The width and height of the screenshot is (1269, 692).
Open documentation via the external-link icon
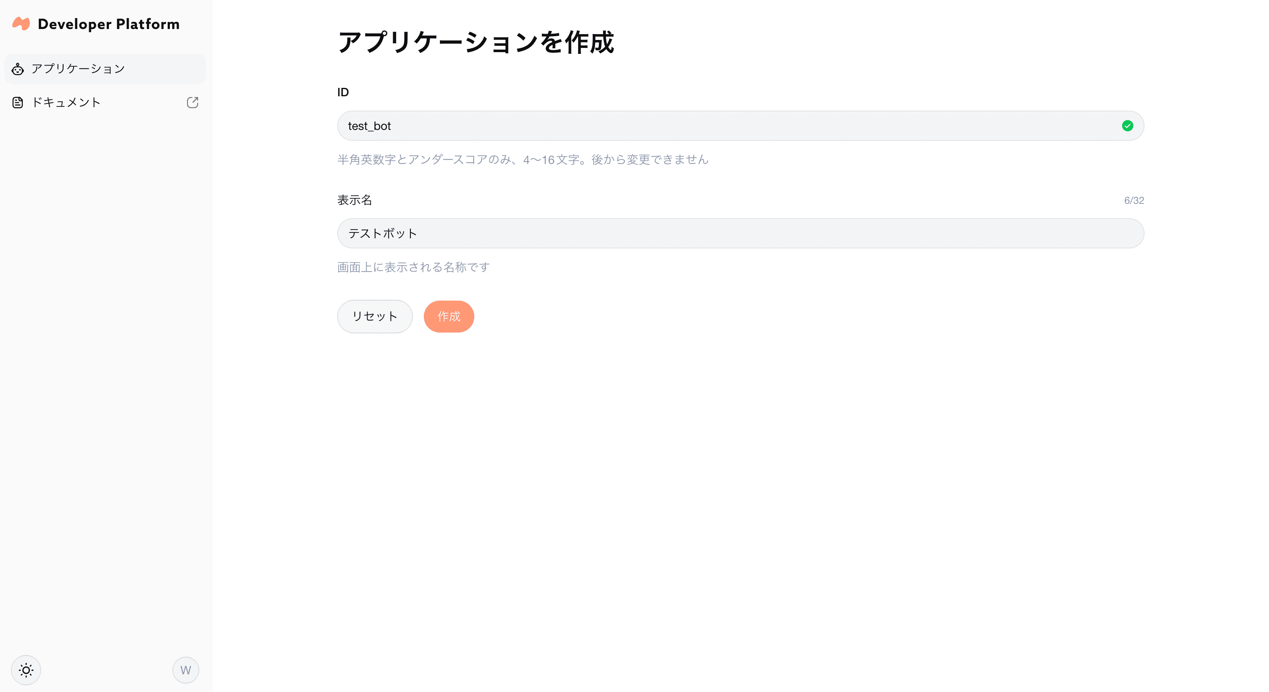(x=193, y=102)
